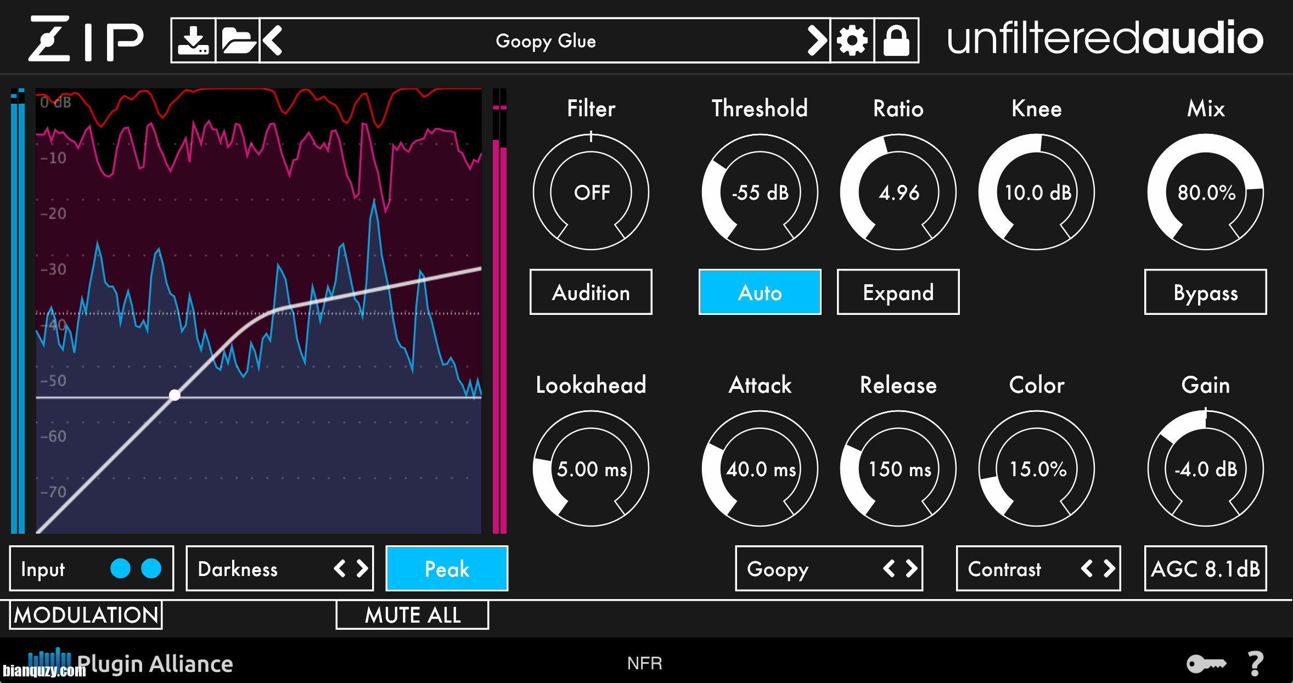The height and width of the screenshot is (683, 1293).
Task: Toggle the second Input channel dot
Action: pyautogui.click(x=151, y=568)
